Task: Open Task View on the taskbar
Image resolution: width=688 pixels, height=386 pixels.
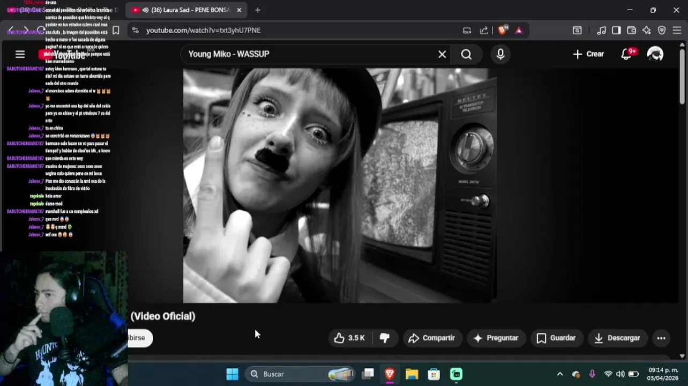Action: click(368, 374)
